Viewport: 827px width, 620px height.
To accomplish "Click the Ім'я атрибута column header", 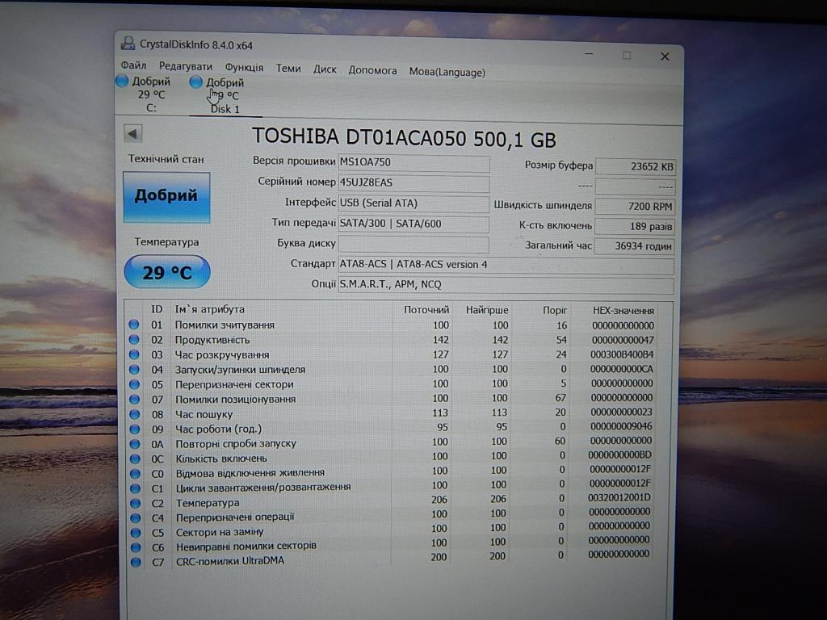I will pyautogui.click(x=209, y=309).
